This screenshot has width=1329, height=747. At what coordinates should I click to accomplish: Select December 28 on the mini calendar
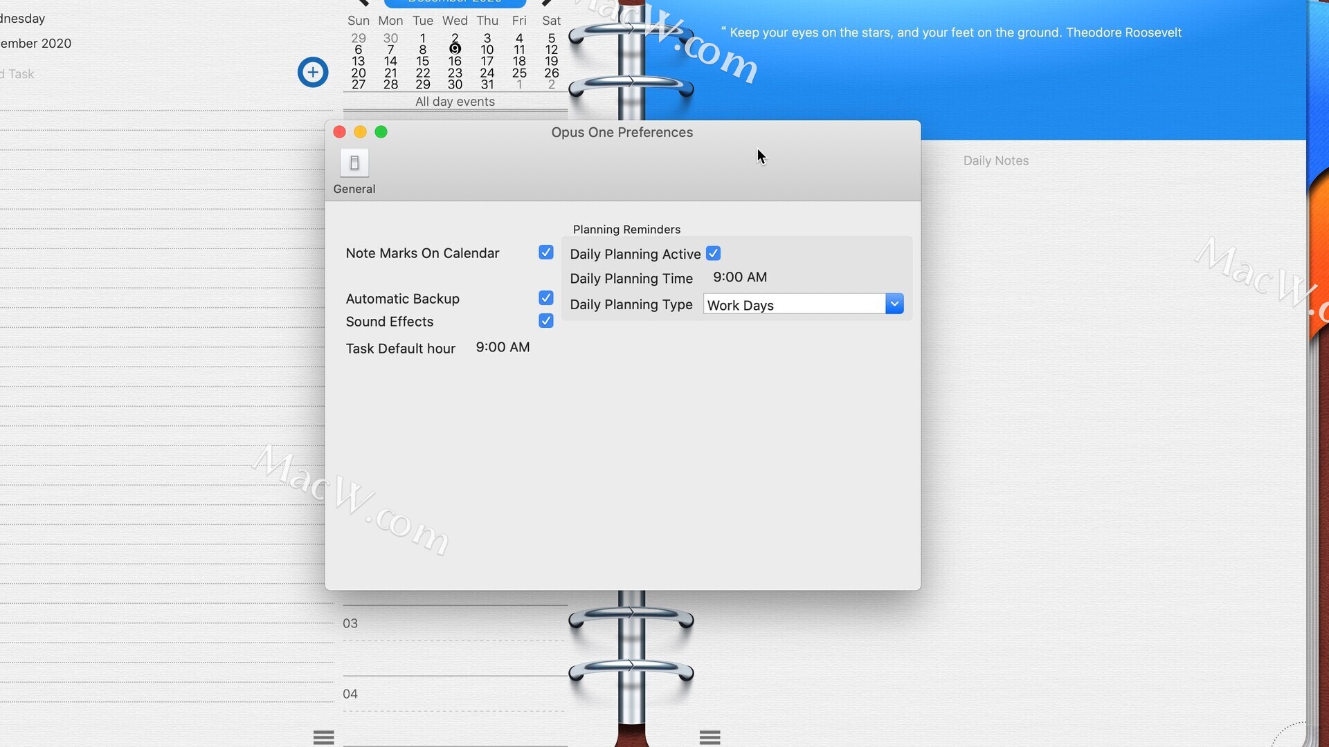(x=390, y=84)
